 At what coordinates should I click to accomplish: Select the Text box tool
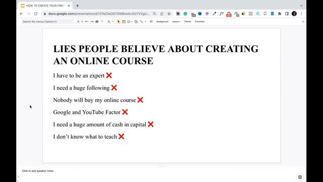124,21
